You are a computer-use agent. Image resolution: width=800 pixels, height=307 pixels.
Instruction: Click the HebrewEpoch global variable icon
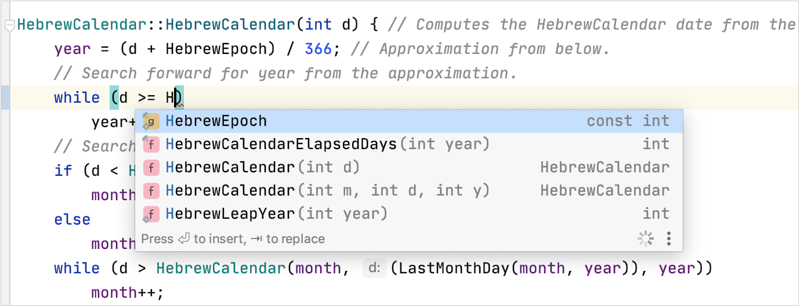[x=151, y=121]
